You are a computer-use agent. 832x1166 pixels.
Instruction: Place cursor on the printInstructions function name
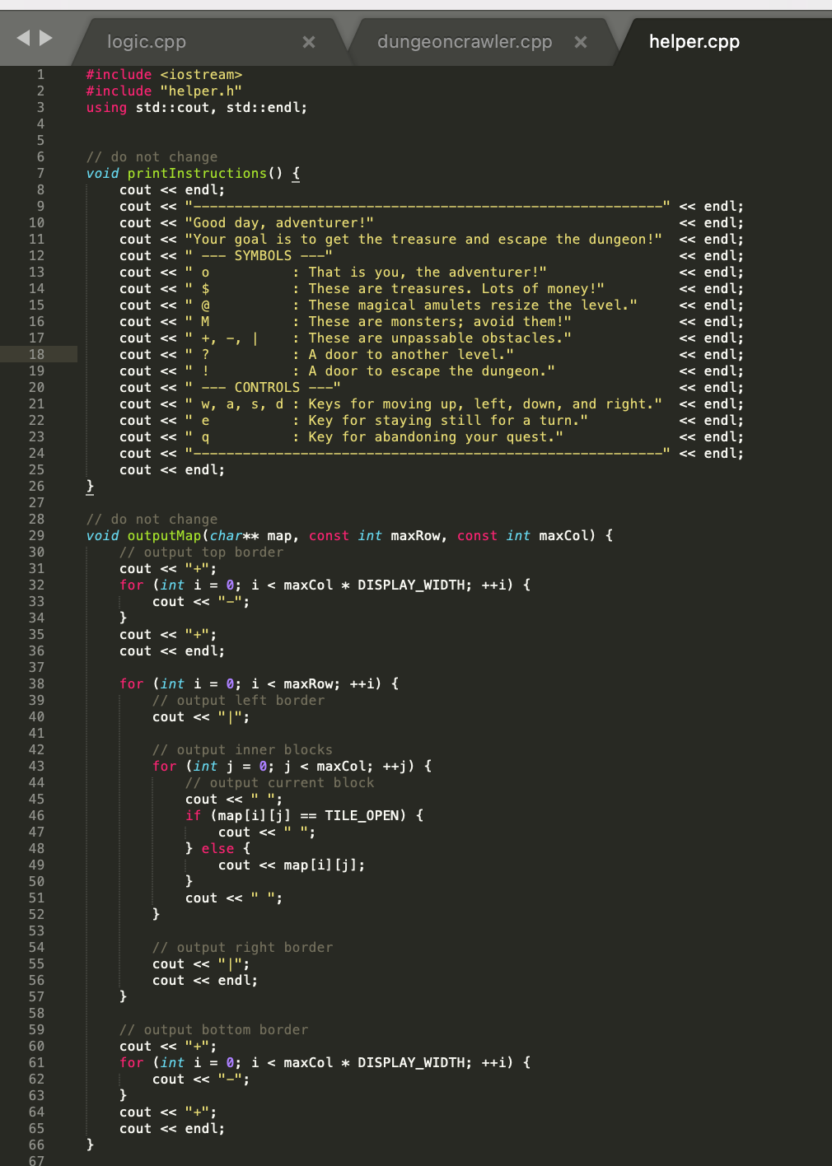tap(198, 173)
